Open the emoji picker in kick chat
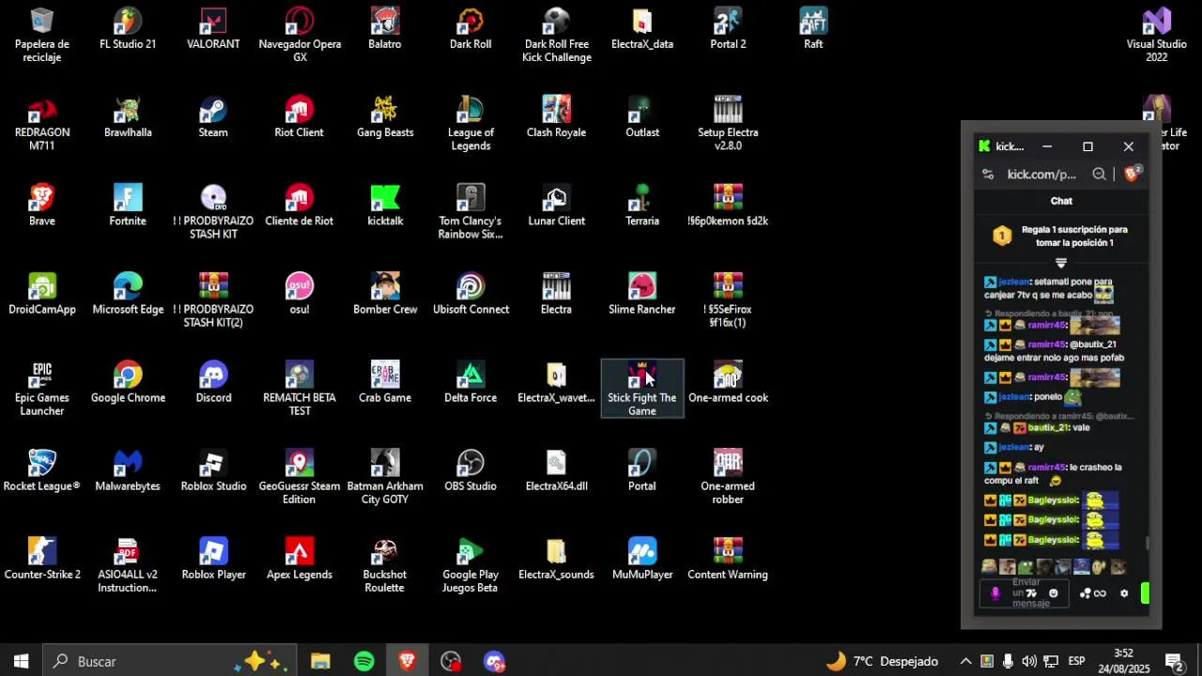Image resolution: width=1202 pixels, height=676 pixels. pyautogui.click(x=1053, y=593)
